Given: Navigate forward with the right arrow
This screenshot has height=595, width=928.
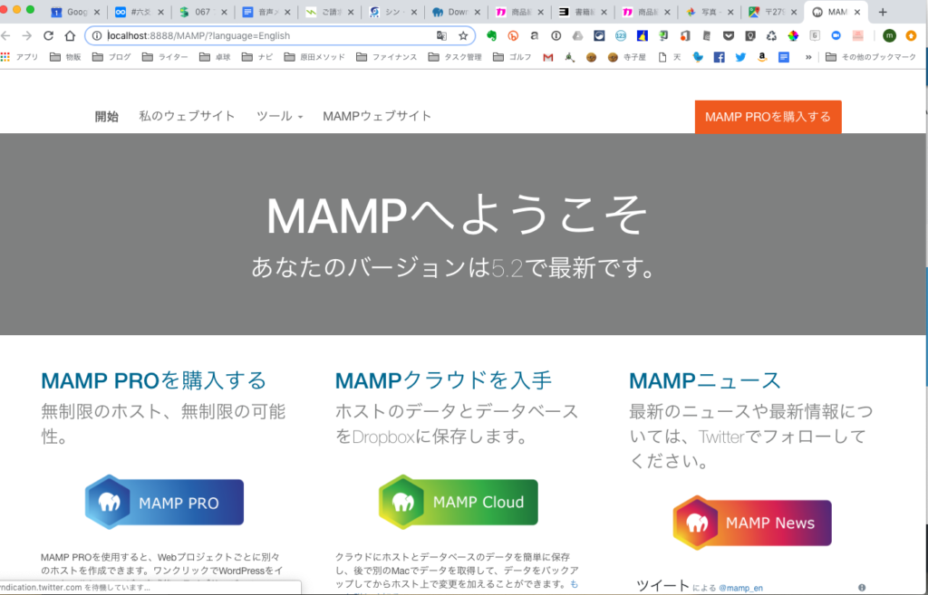Looking at the screenshot, I should [x=26, y=35].
